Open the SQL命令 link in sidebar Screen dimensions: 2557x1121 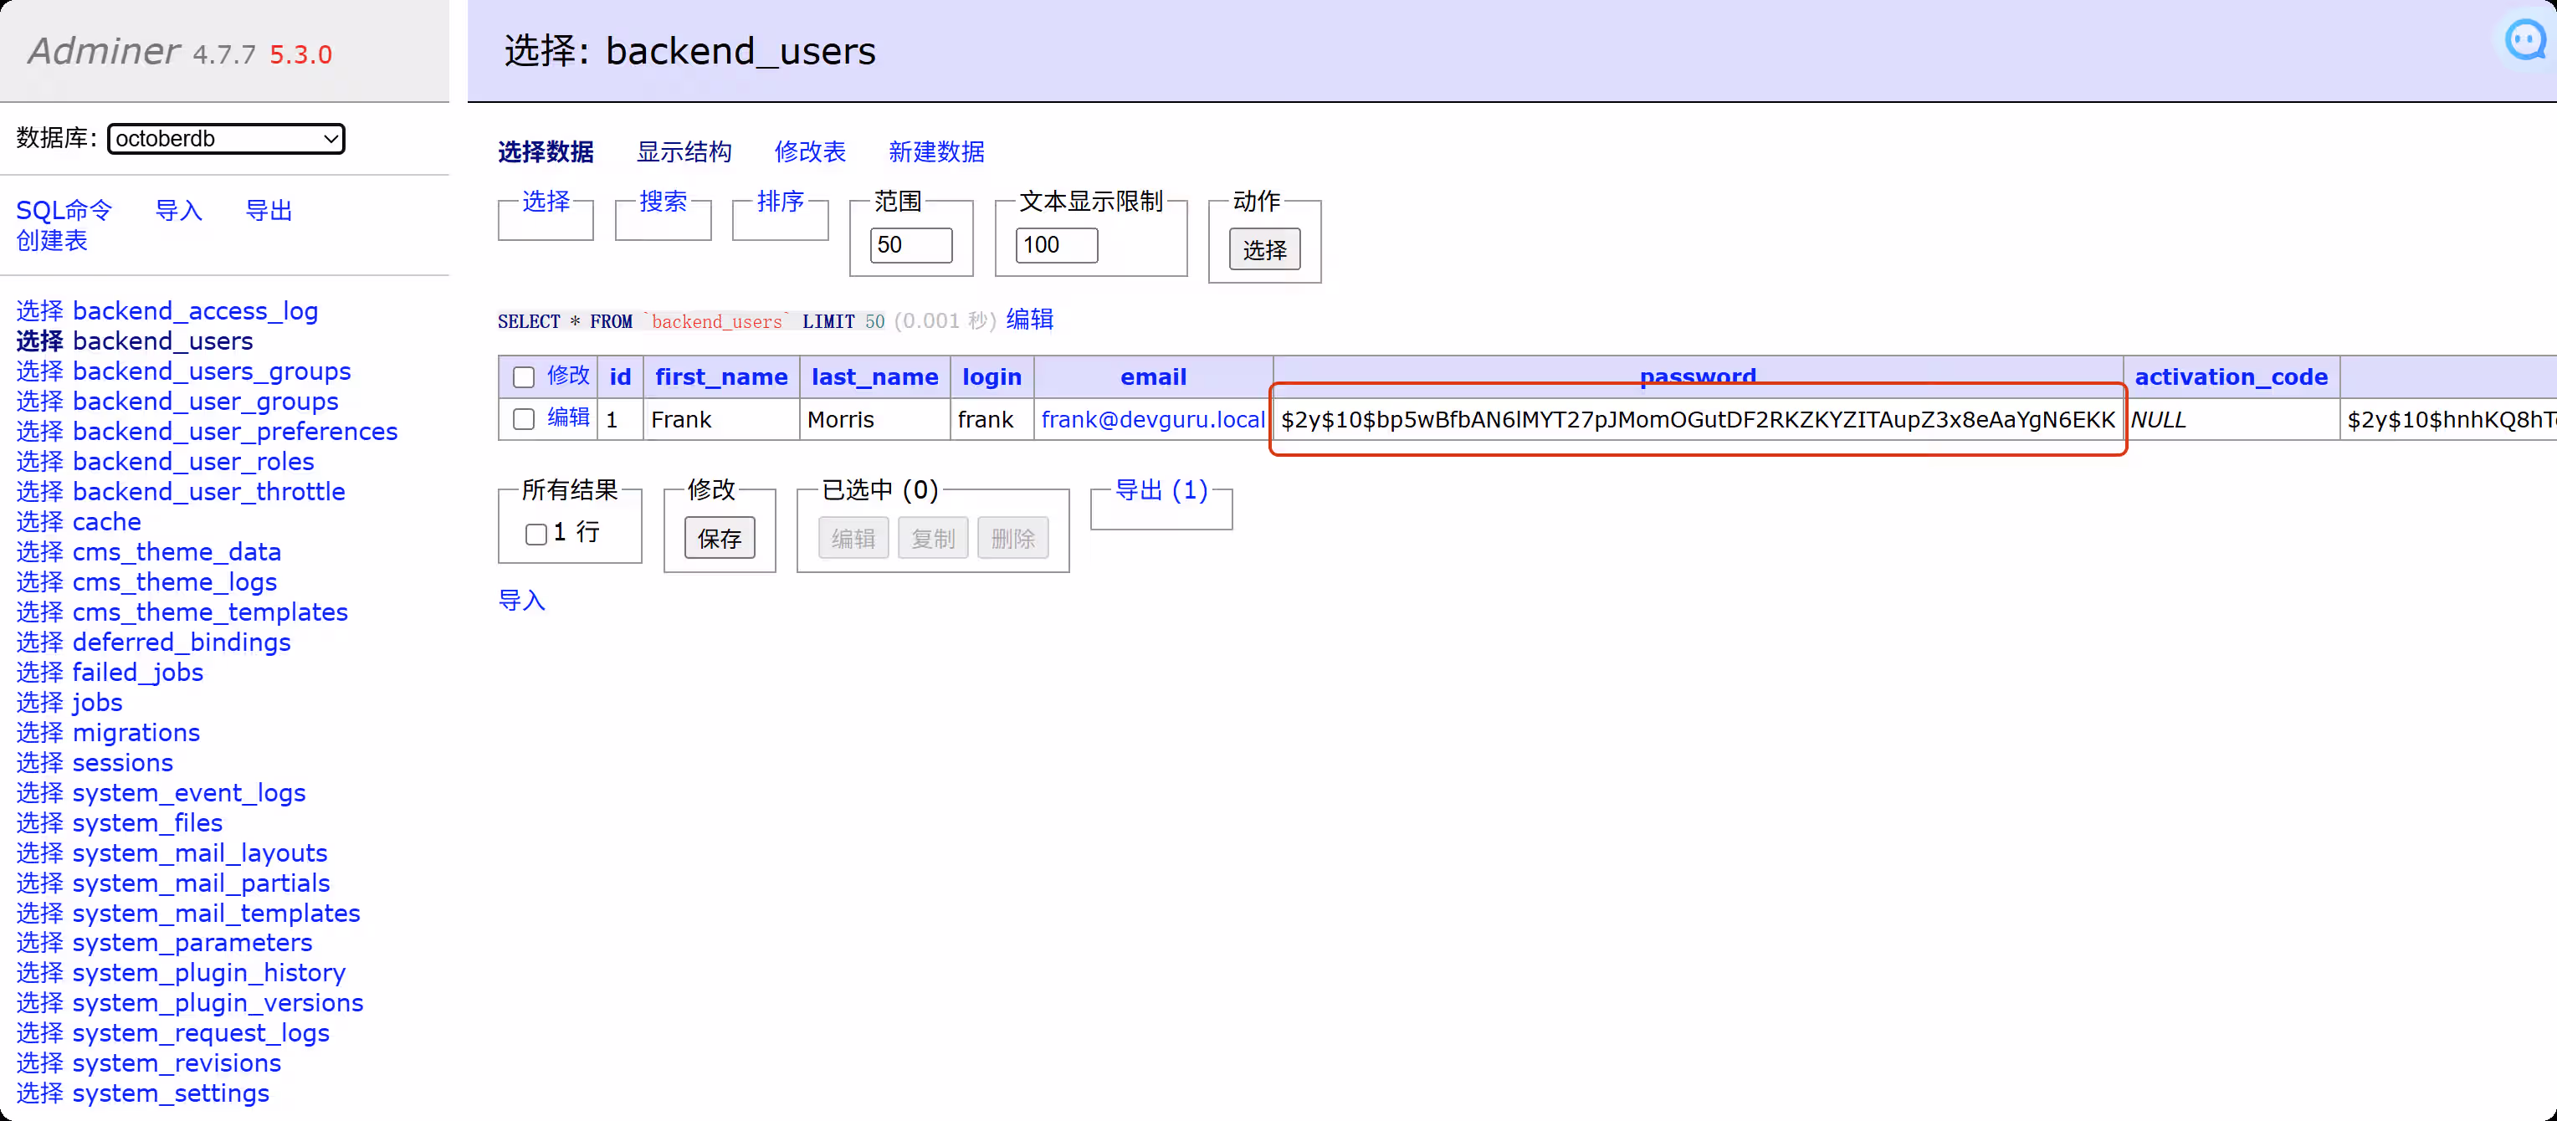tap(64, 210)
